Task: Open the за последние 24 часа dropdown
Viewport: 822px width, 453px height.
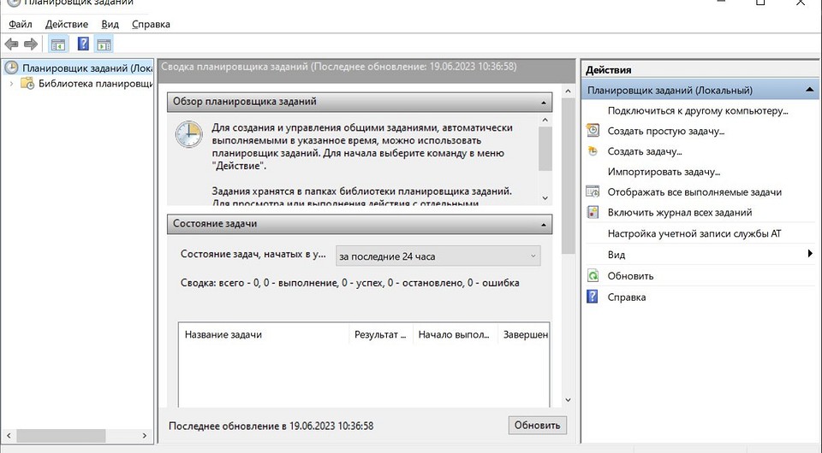Action: point(438,256)
